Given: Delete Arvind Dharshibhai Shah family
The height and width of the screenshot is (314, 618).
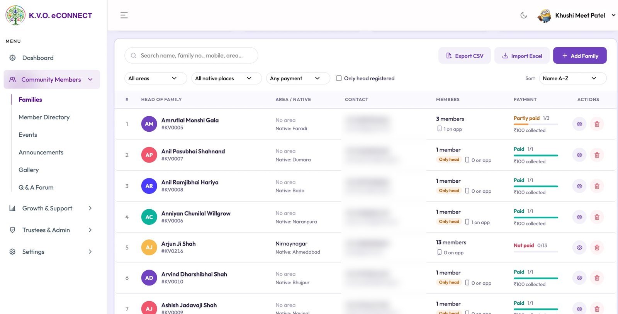Looking at the screenshot, I should pyautogui.click(x=597, y=278).
